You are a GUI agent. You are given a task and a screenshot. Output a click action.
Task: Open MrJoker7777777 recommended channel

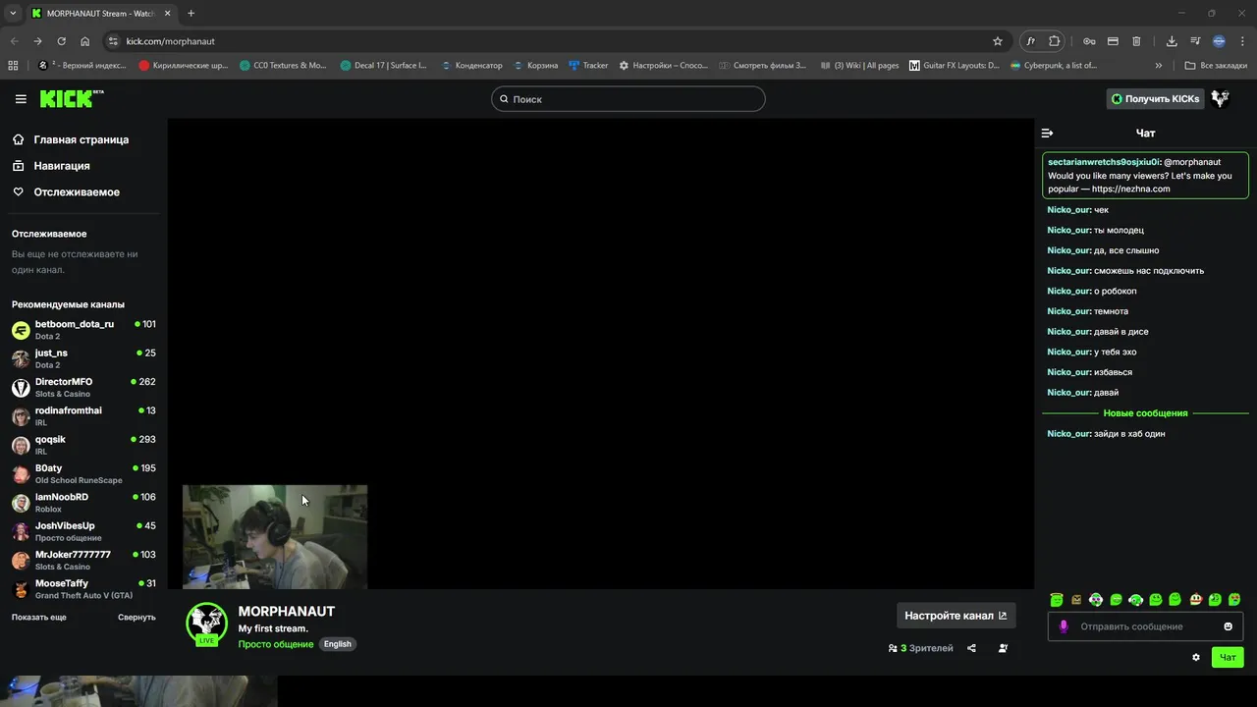click(x=83, y=560)
